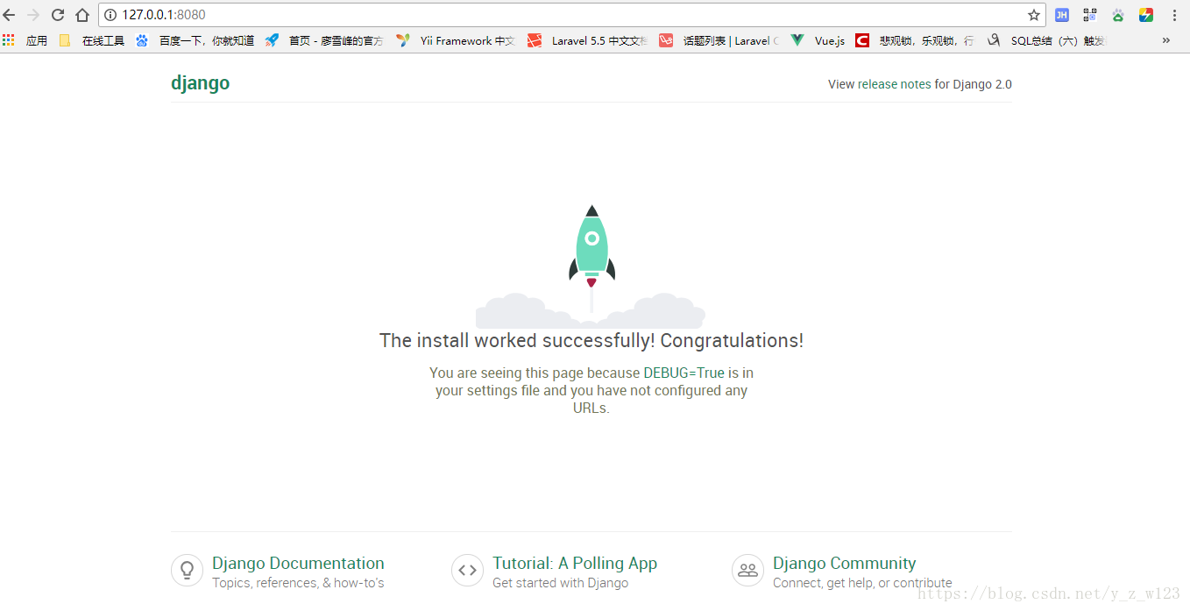Viewport: 1190px width, 611px height.
Task: Click the install worked successfully heading
Action: click(591, 341)
